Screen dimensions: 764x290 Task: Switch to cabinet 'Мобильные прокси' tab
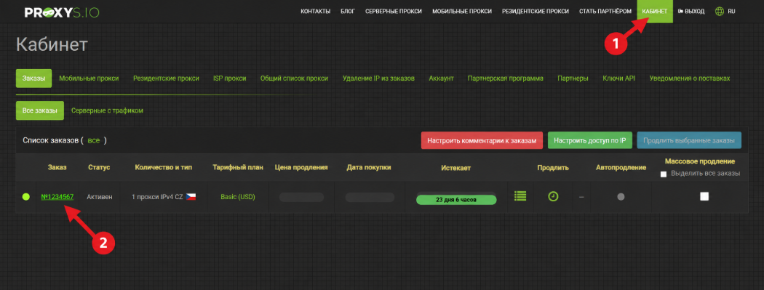[x=89, y=78]
